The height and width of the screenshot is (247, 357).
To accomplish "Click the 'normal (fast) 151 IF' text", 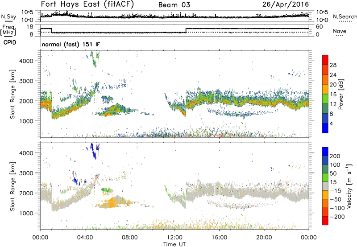I will (71, 45).
